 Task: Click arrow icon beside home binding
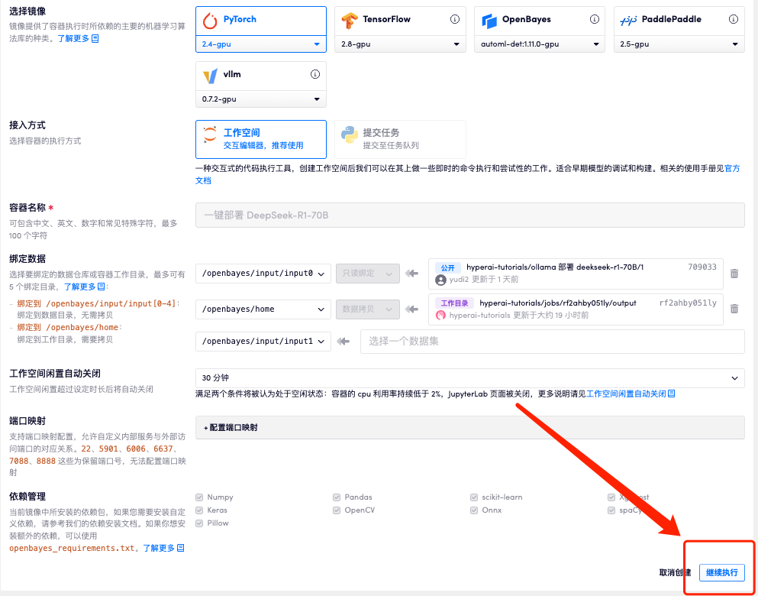point(412,309)
